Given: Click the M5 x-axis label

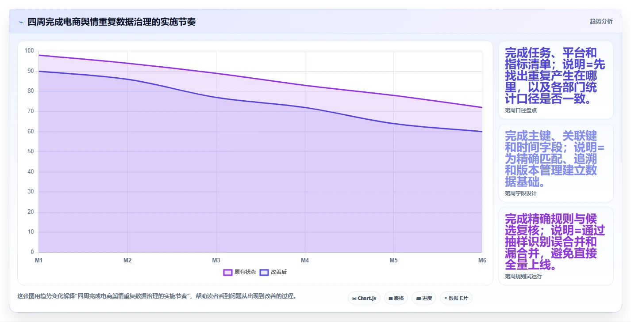Looking at the screenshot, I should click(393, 260).
